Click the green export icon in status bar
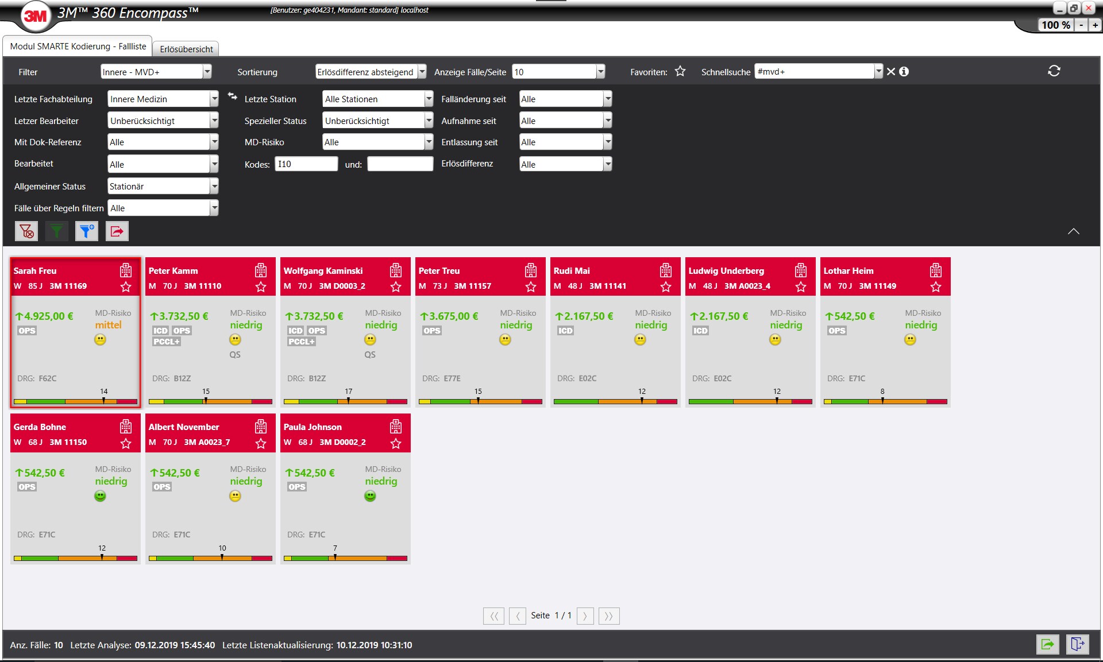Screen dimensions: 1103x662 click(x=1047, y=644)
